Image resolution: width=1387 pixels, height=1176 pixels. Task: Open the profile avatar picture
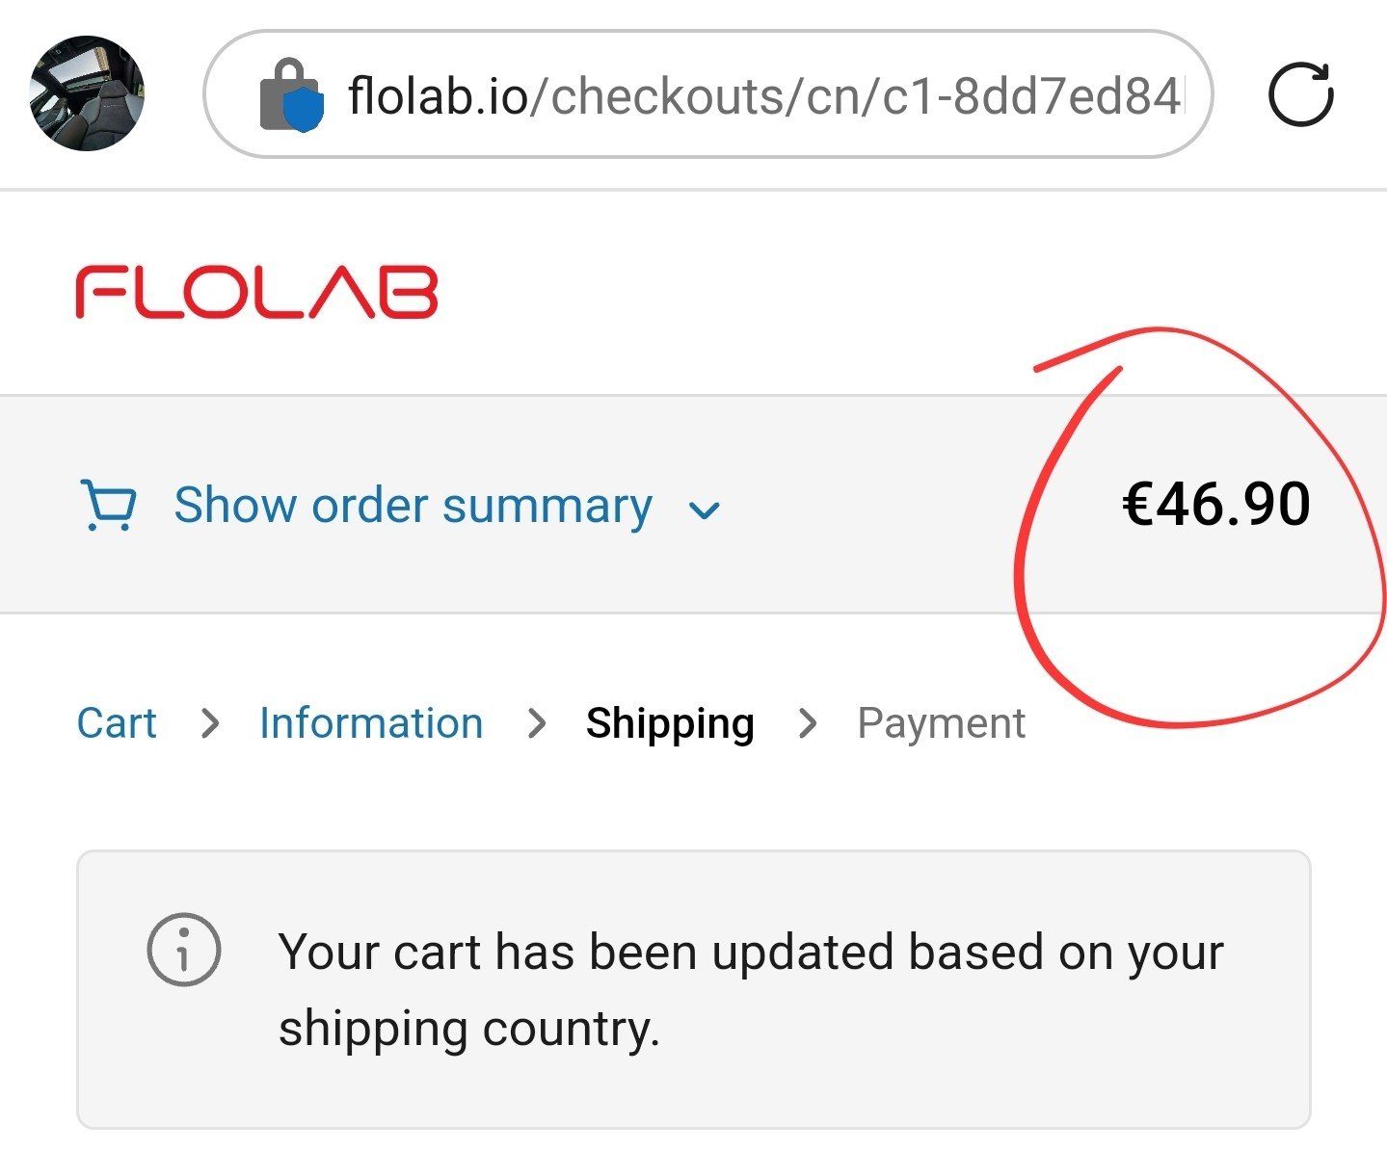(x=88, y=93)
